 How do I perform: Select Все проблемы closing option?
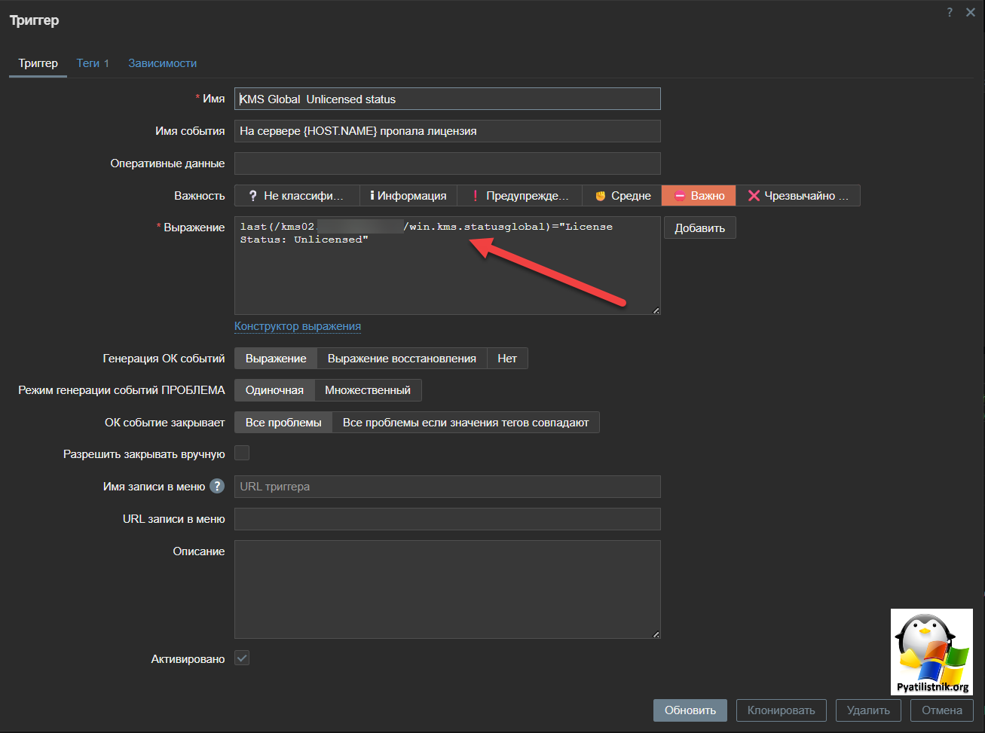click(x=283, y=423)
